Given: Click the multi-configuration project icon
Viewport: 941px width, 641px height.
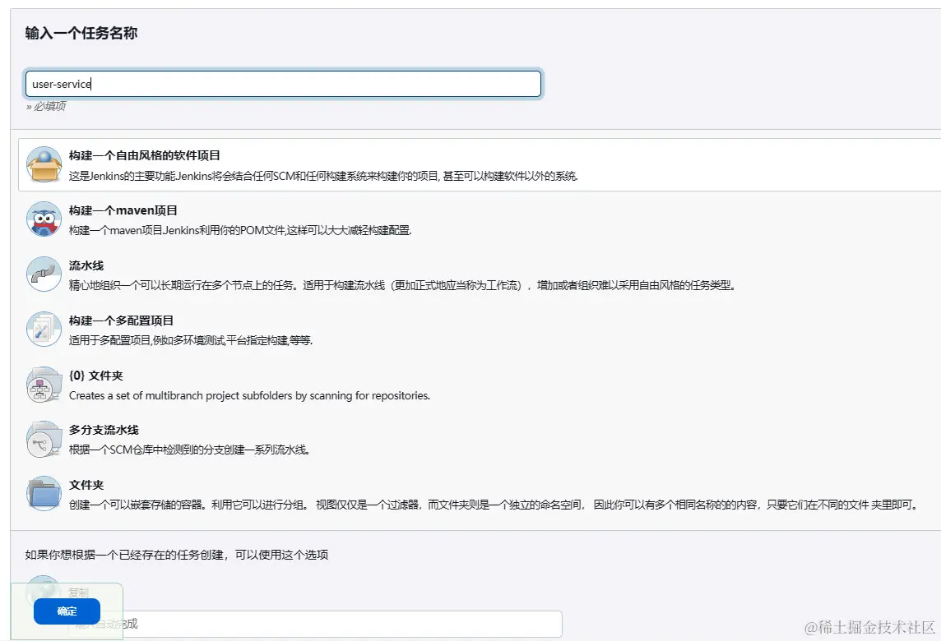Looking at the screenshot, I should (44, 330).
